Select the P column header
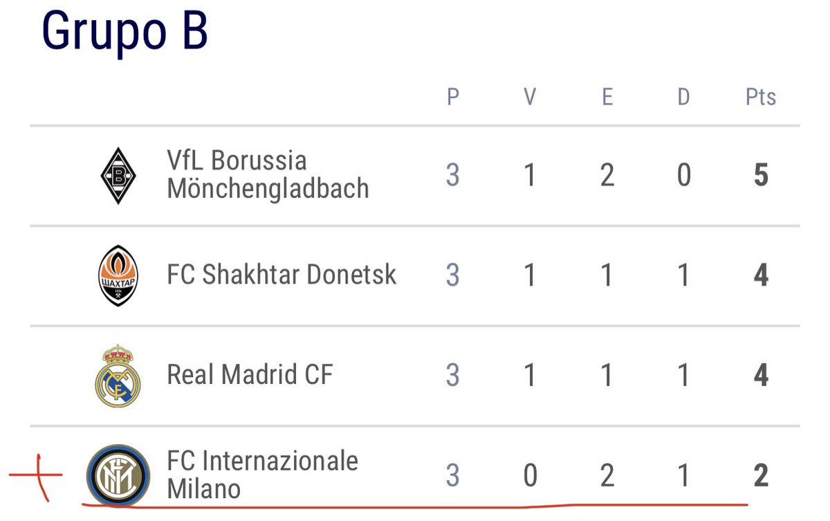 point(453,97)
